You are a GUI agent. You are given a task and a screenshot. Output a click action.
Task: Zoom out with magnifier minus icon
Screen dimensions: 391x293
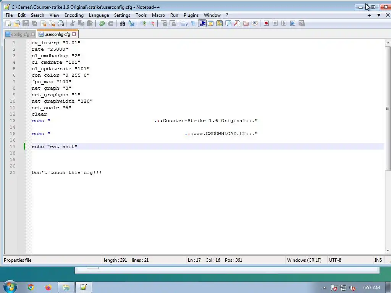(x=152, y=23)
